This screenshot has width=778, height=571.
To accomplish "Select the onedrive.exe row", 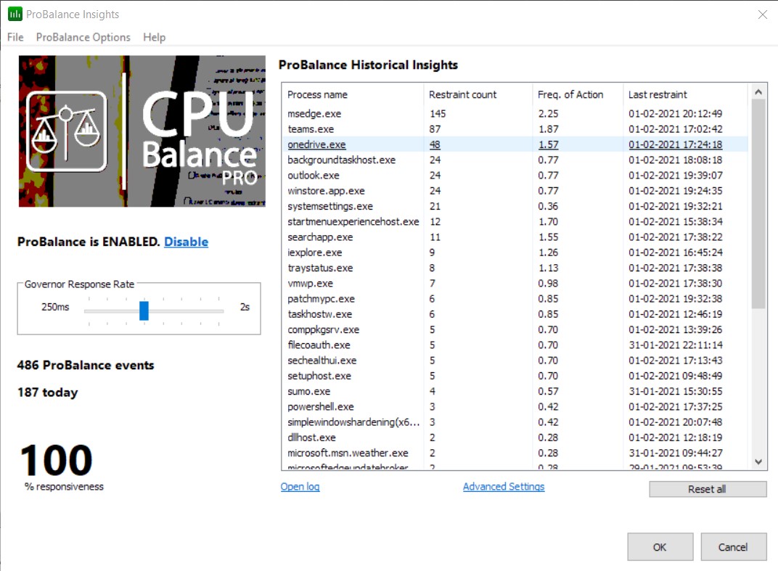I will click(x=515, y=144).
